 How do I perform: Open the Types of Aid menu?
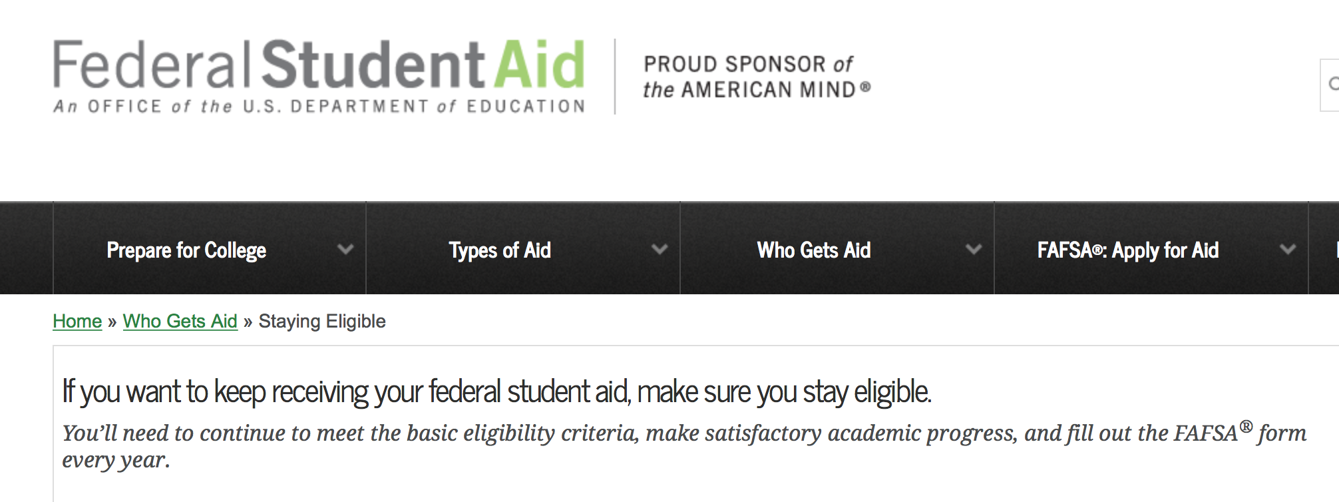tap(500, 250)
